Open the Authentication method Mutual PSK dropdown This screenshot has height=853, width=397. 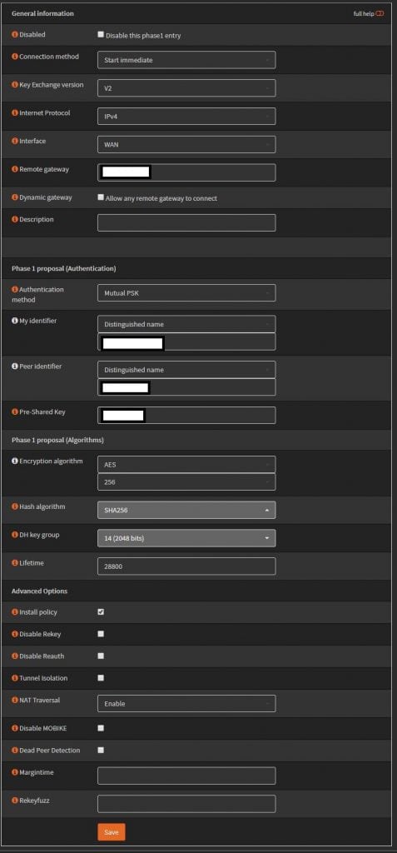tap(186, 292)
